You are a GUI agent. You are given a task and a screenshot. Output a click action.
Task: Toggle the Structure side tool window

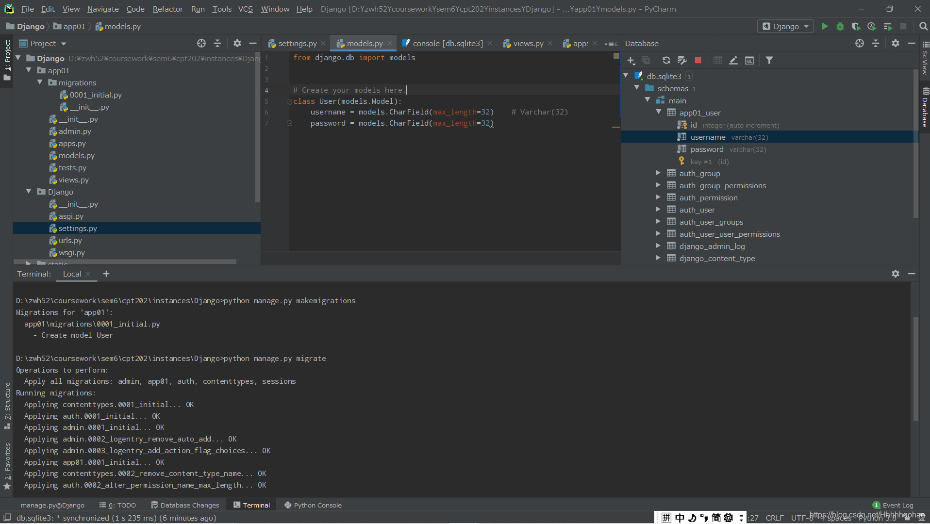[x=7, y=406]
